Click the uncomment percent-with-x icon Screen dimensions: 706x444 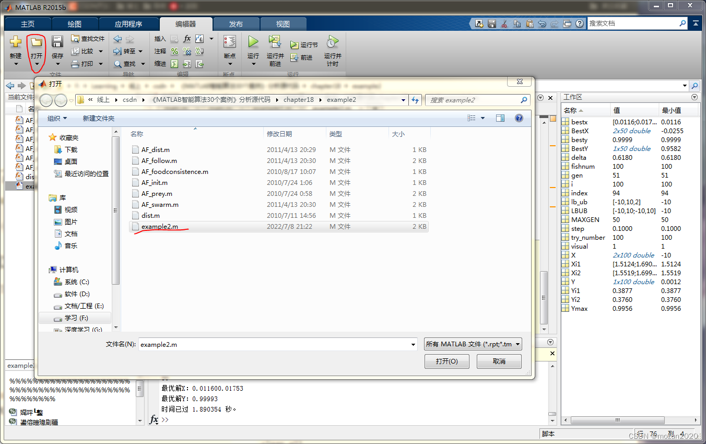(x=187, y=51)
